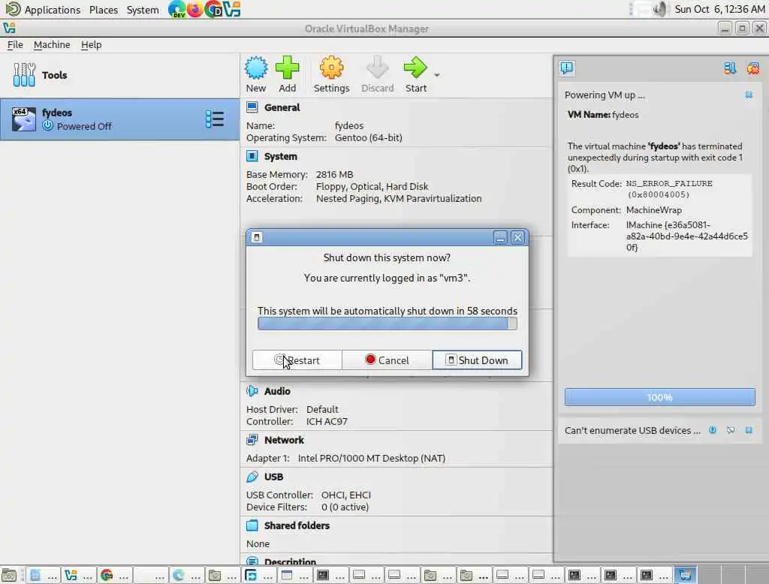
Task: Click the highlighted rightmost taskbar entry
Action: pyautogui.click(x=685, y=575)
